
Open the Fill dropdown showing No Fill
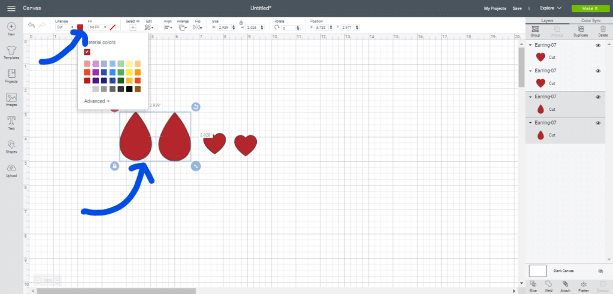point(98,28)
